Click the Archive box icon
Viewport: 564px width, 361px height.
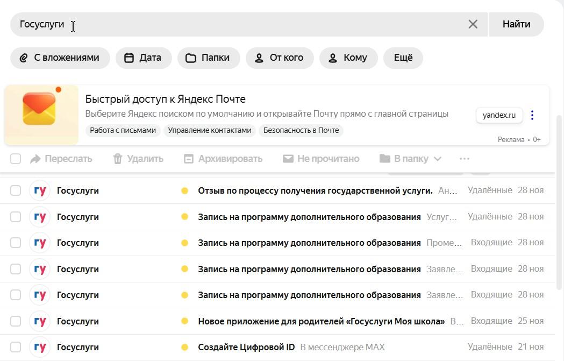(188, 159)
